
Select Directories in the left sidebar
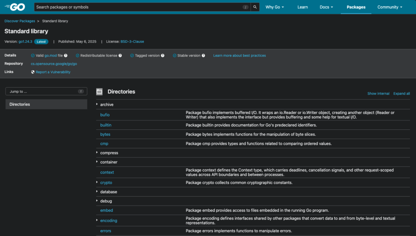click(x=46, y=104)
